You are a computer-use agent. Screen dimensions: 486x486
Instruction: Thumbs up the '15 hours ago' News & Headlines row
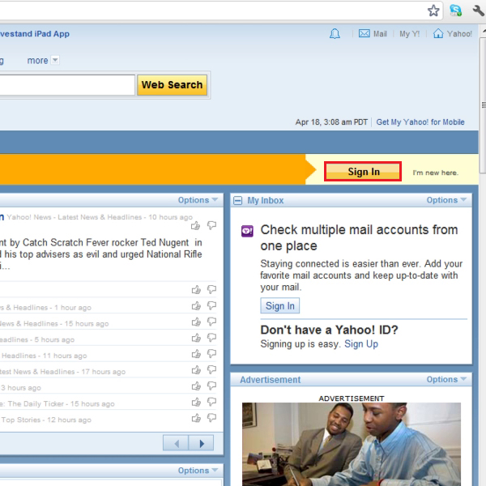pos(196,322)
